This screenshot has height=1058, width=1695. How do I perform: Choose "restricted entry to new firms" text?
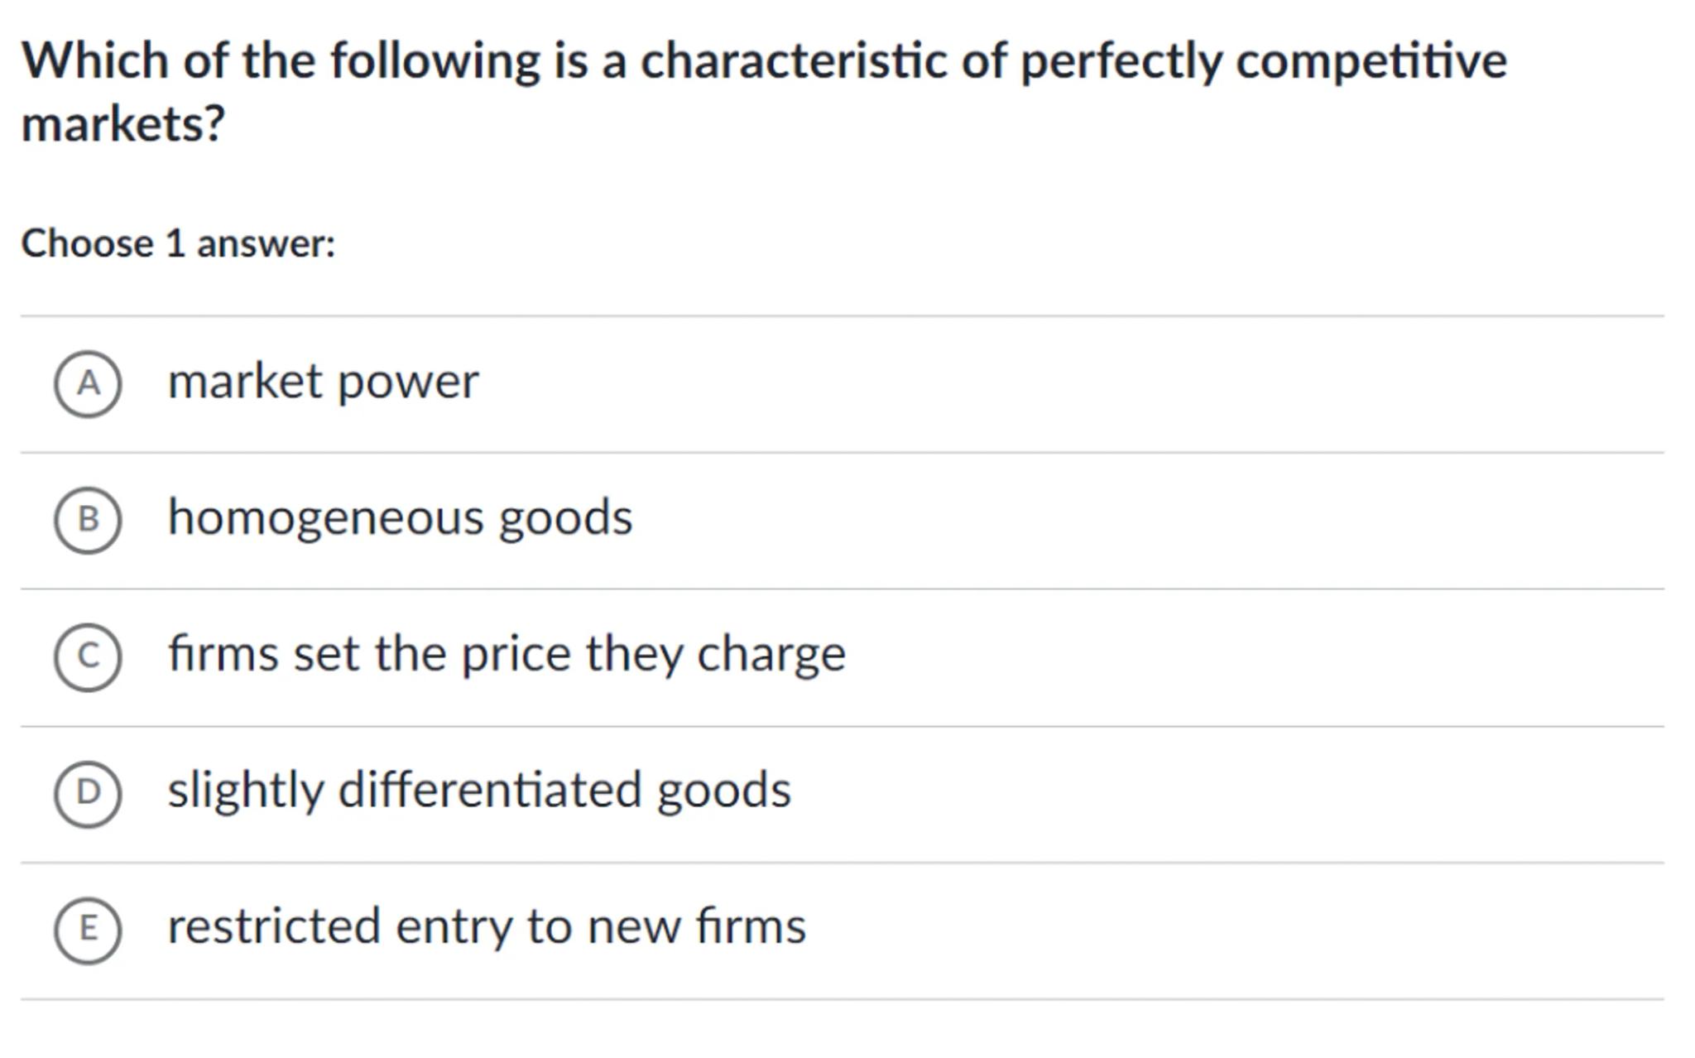click(487, 926)
